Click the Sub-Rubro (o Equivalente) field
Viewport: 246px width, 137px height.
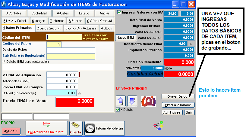click(x=71, y=56)
